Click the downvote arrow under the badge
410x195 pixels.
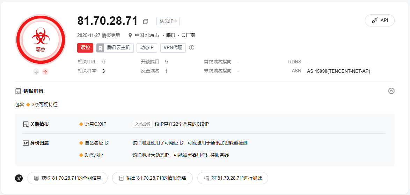click(36, 72)
